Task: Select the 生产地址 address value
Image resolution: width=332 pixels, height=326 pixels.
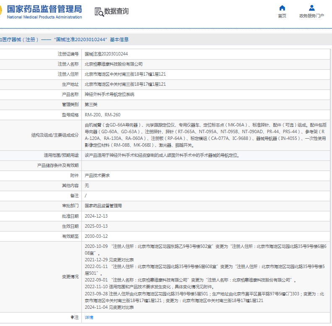Action: (x=125, y=84)
